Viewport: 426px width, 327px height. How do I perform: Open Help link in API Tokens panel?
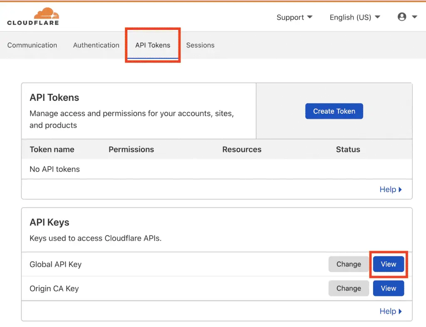coord(390,189)
